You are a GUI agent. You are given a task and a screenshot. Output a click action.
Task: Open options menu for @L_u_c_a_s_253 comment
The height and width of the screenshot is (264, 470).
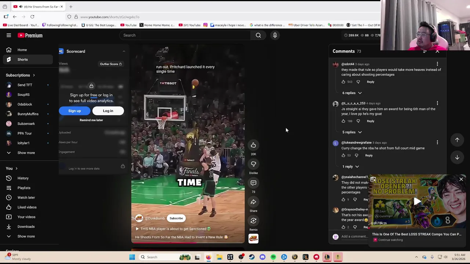tap(437, 103)
